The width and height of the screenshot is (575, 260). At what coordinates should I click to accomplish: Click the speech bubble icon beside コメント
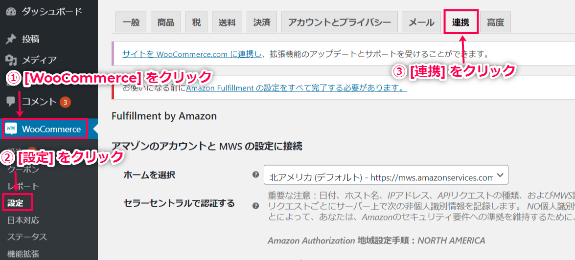point(11,102)
